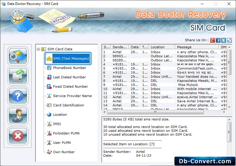Click the search SIM card icon button
The height and width of the screenshot is (166, 236).
click(18, 56)
